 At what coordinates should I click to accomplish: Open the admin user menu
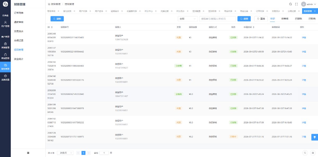pyautogui.click(x=308, y=4)
